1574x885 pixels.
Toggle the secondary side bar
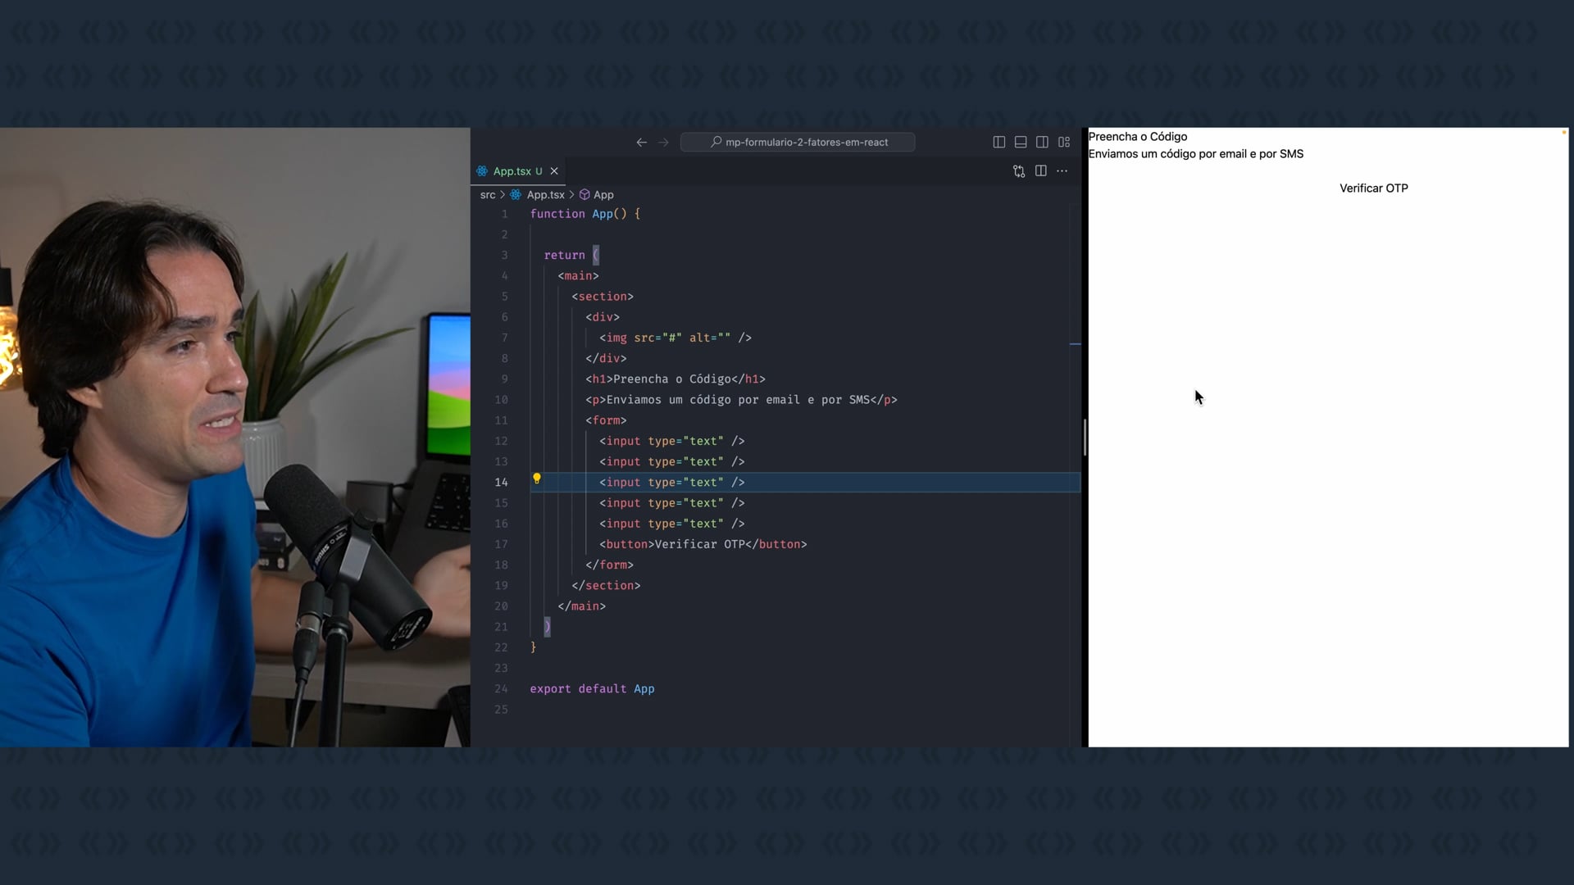[x=1042, y=143]
